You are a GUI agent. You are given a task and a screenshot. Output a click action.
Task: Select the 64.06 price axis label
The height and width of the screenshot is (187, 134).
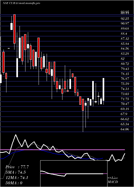tap(125, 129)
